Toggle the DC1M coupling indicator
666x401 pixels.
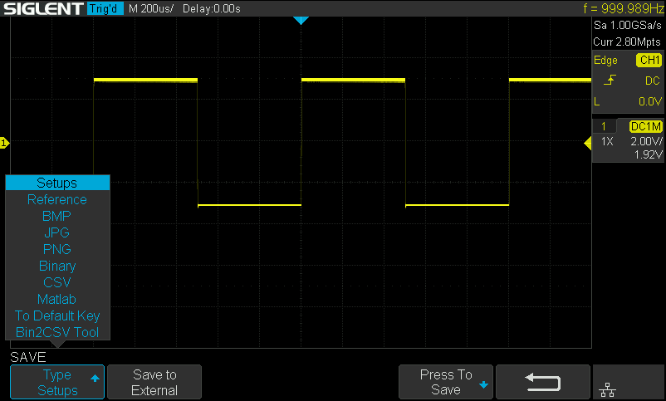click(645, 126)
